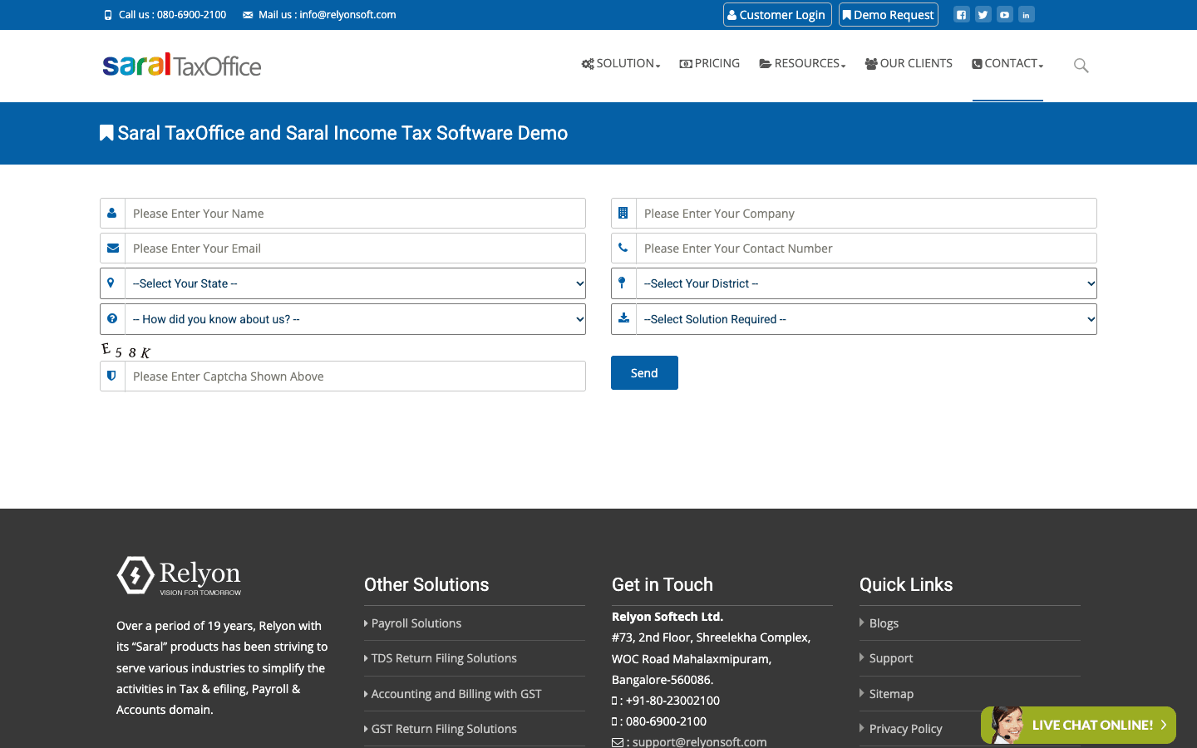Click the person icon of Name field
Image resolution: width=1197 pixels, height=748 pixels.
click(x=112, y=214)
